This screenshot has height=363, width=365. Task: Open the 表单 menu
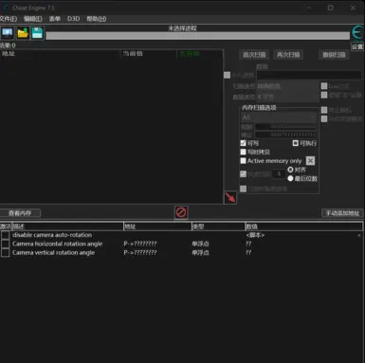[55, 19]
